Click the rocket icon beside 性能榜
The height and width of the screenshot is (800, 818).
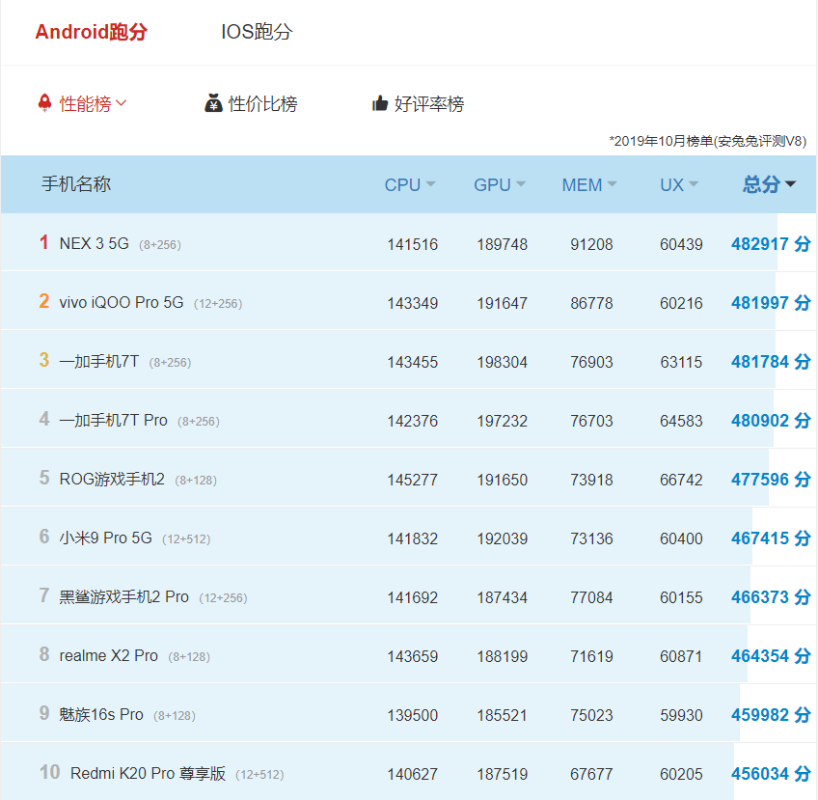pos(45,103)
